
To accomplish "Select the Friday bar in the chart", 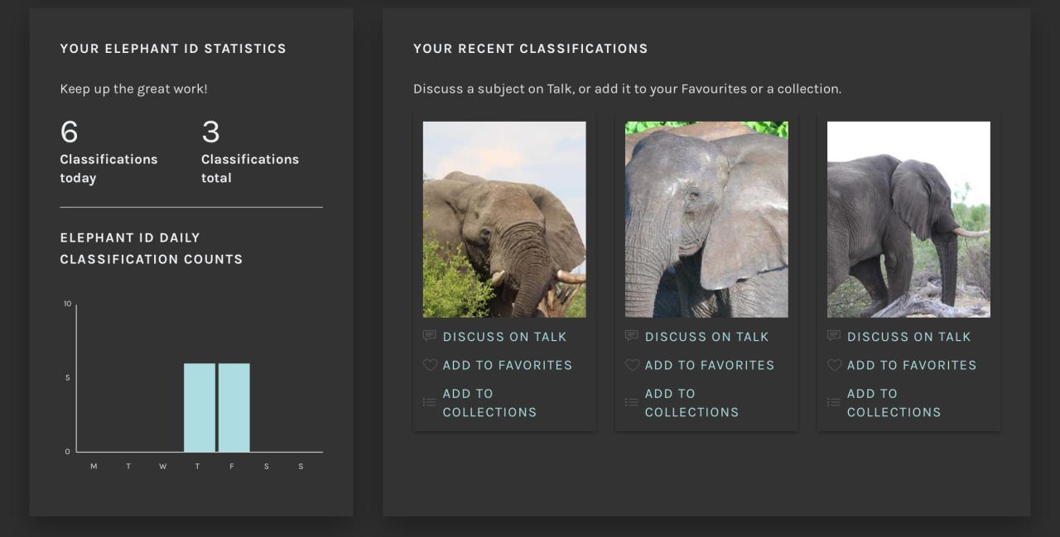I will pos(234,408).
